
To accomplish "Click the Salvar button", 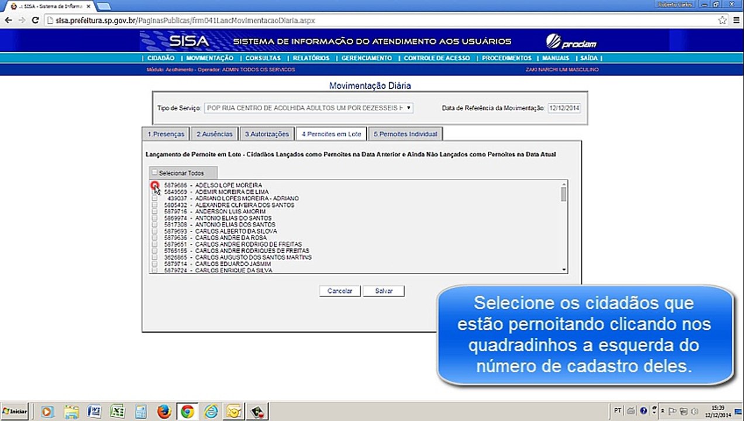I will 384,291.
